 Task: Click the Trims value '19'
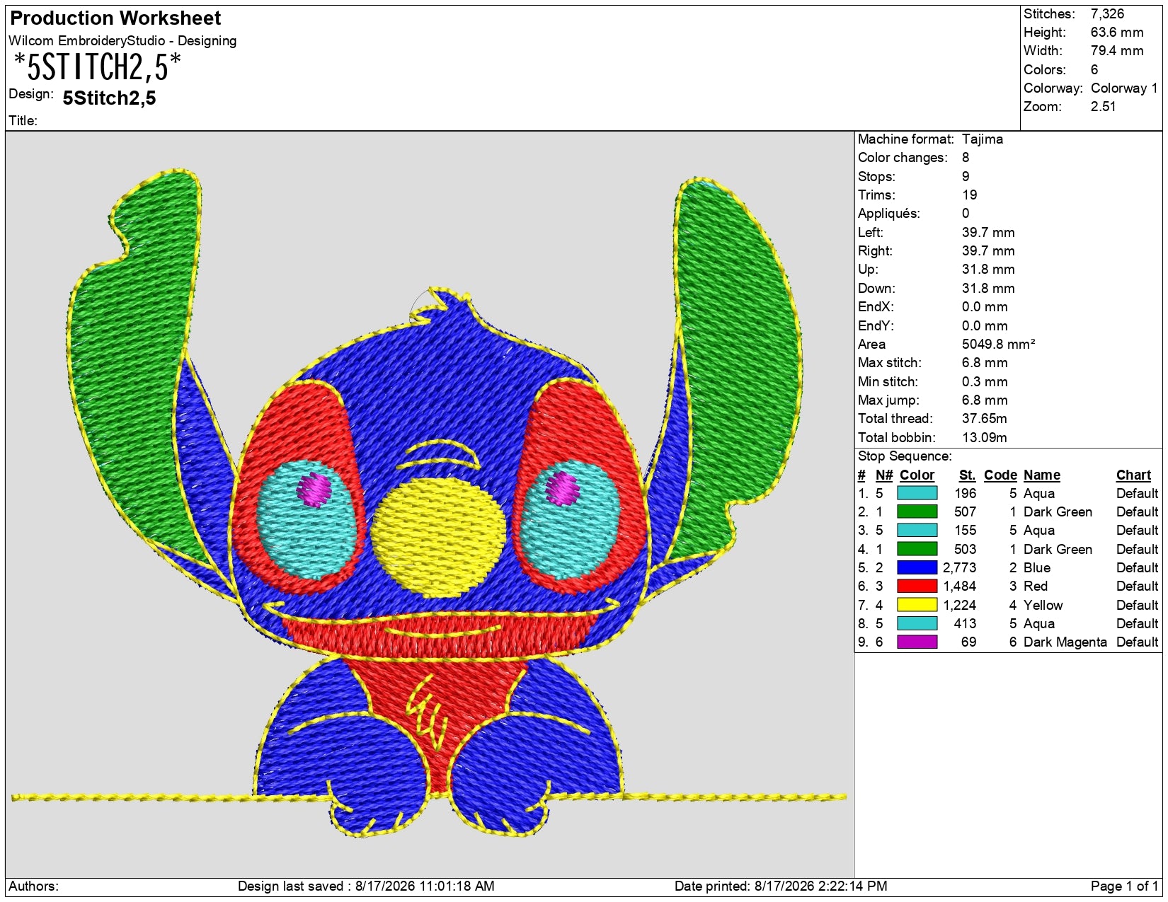pyautogui.click(x=969, y=195)
